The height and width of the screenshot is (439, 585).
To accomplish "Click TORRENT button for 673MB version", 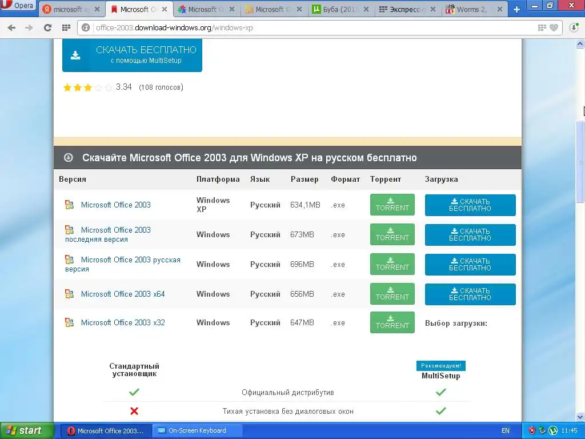I will (392, 234).
